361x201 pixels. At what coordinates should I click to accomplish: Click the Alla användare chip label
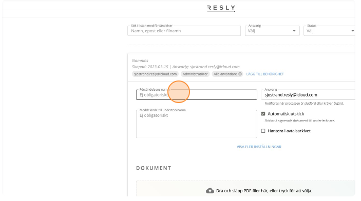225,74
